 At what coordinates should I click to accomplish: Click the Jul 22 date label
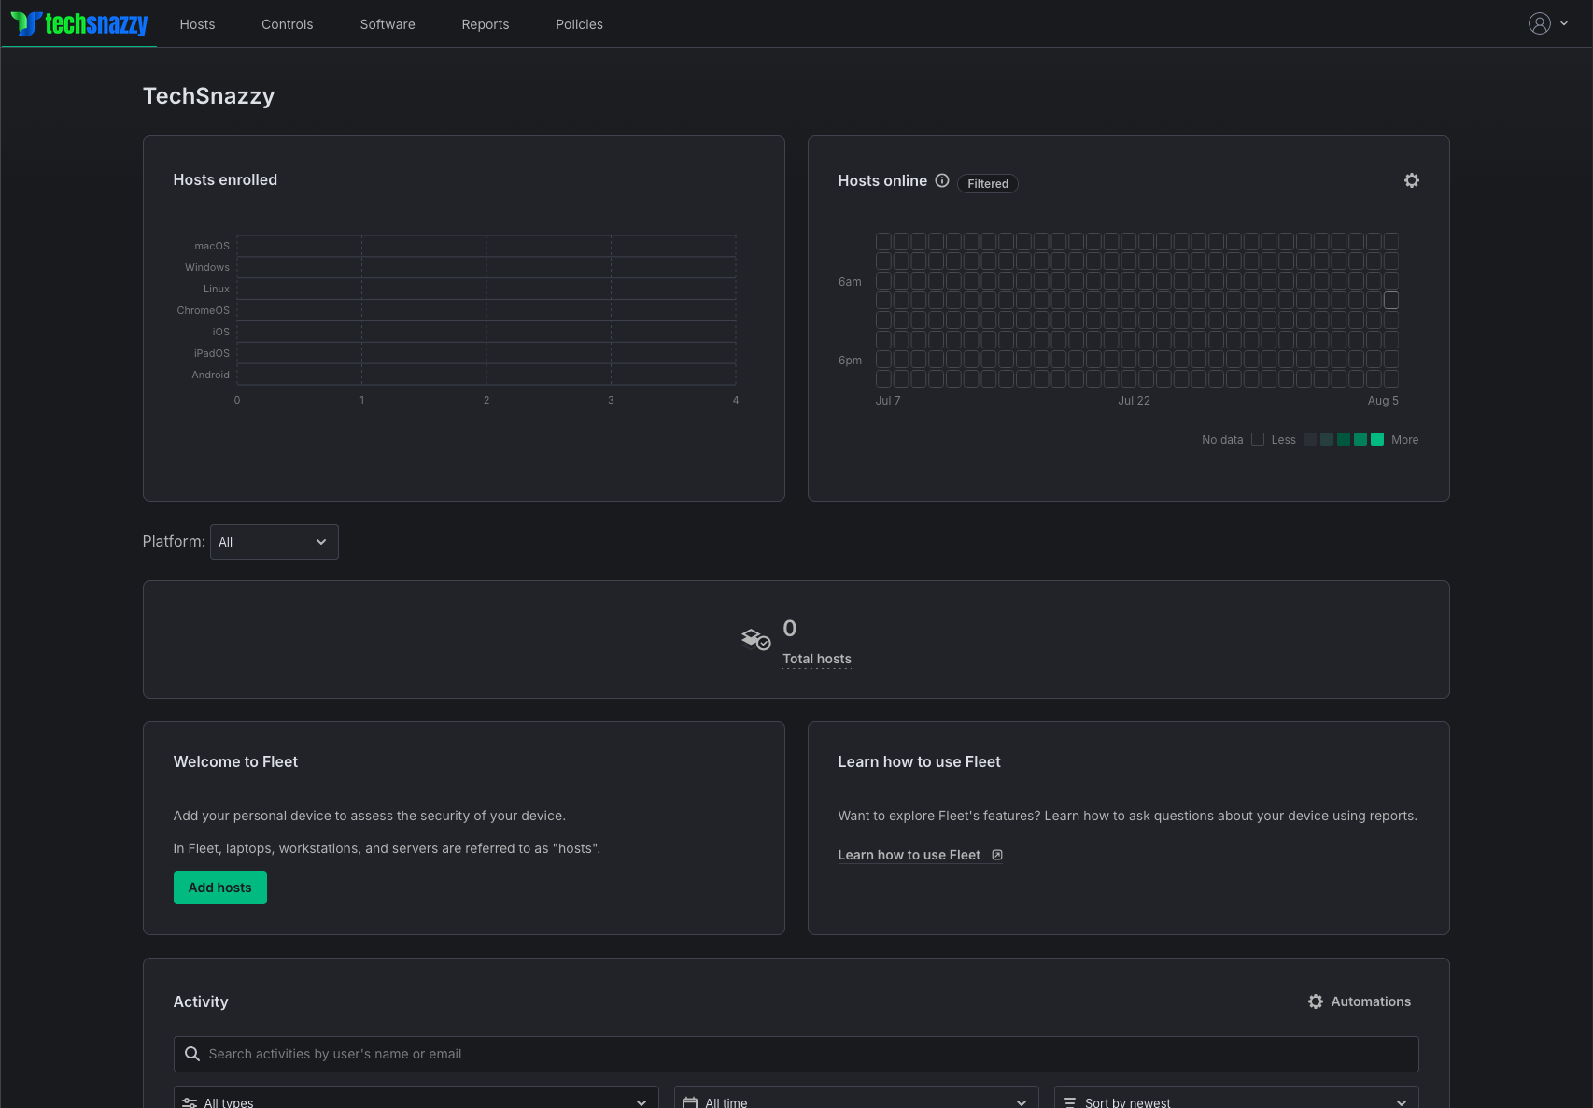[1135, 401]
